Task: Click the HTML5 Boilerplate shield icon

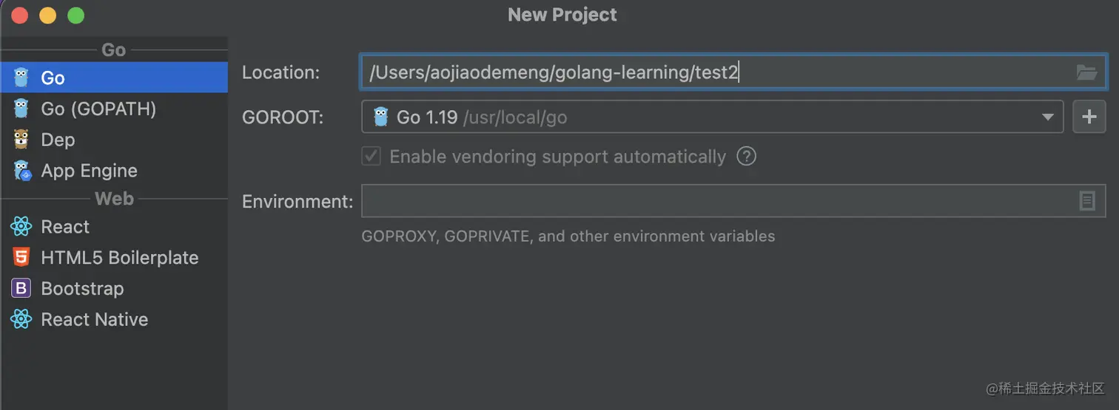Action: [21, 258]
